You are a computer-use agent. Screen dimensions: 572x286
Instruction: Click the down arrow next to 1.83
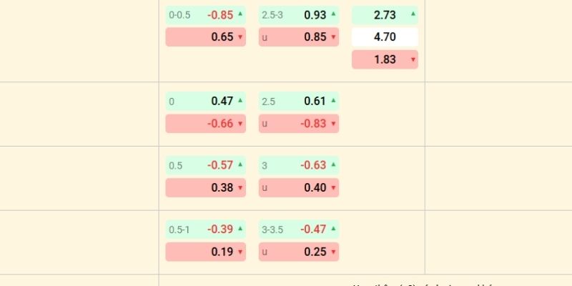(x=413, y=60)
